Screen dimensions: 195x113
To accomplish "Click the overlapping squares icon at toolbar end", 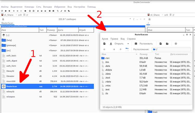I will (69, 11).
